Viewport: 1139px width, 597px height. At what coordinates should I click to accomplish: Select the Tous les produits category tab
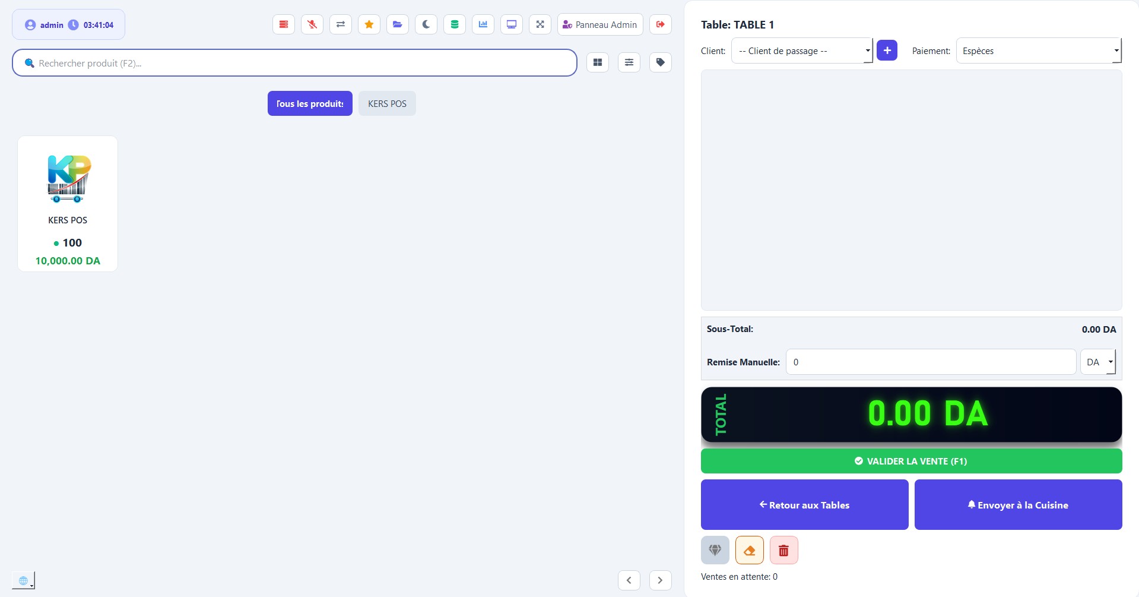click(x=310, y=103)
